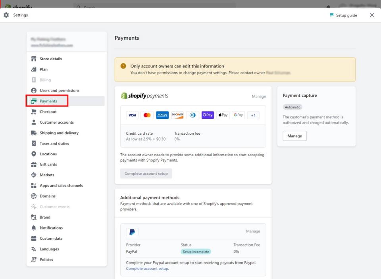Image resolution: width=381 pixels, height=279 pixels.
Task: Click the Shop Pay logo
Action: coord(208,115)
